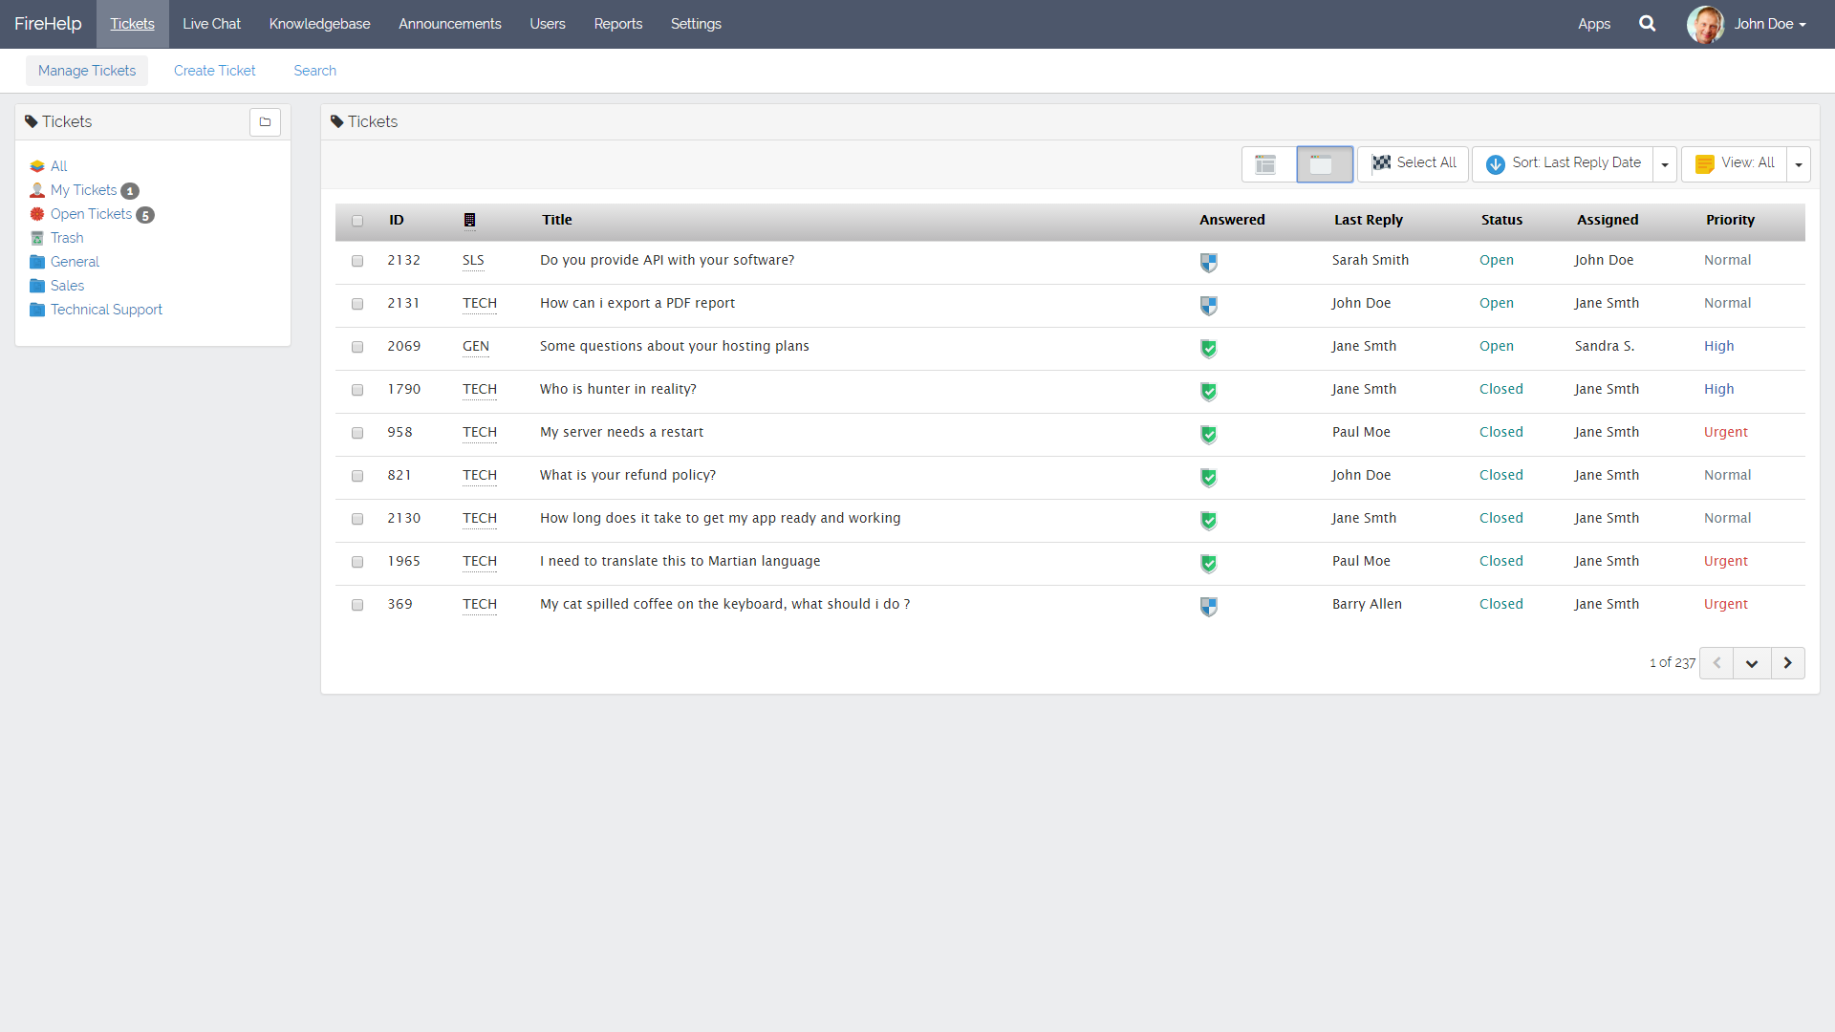Click the search magnifier icon in top bar
1835x1032 pixels.
1647,24
